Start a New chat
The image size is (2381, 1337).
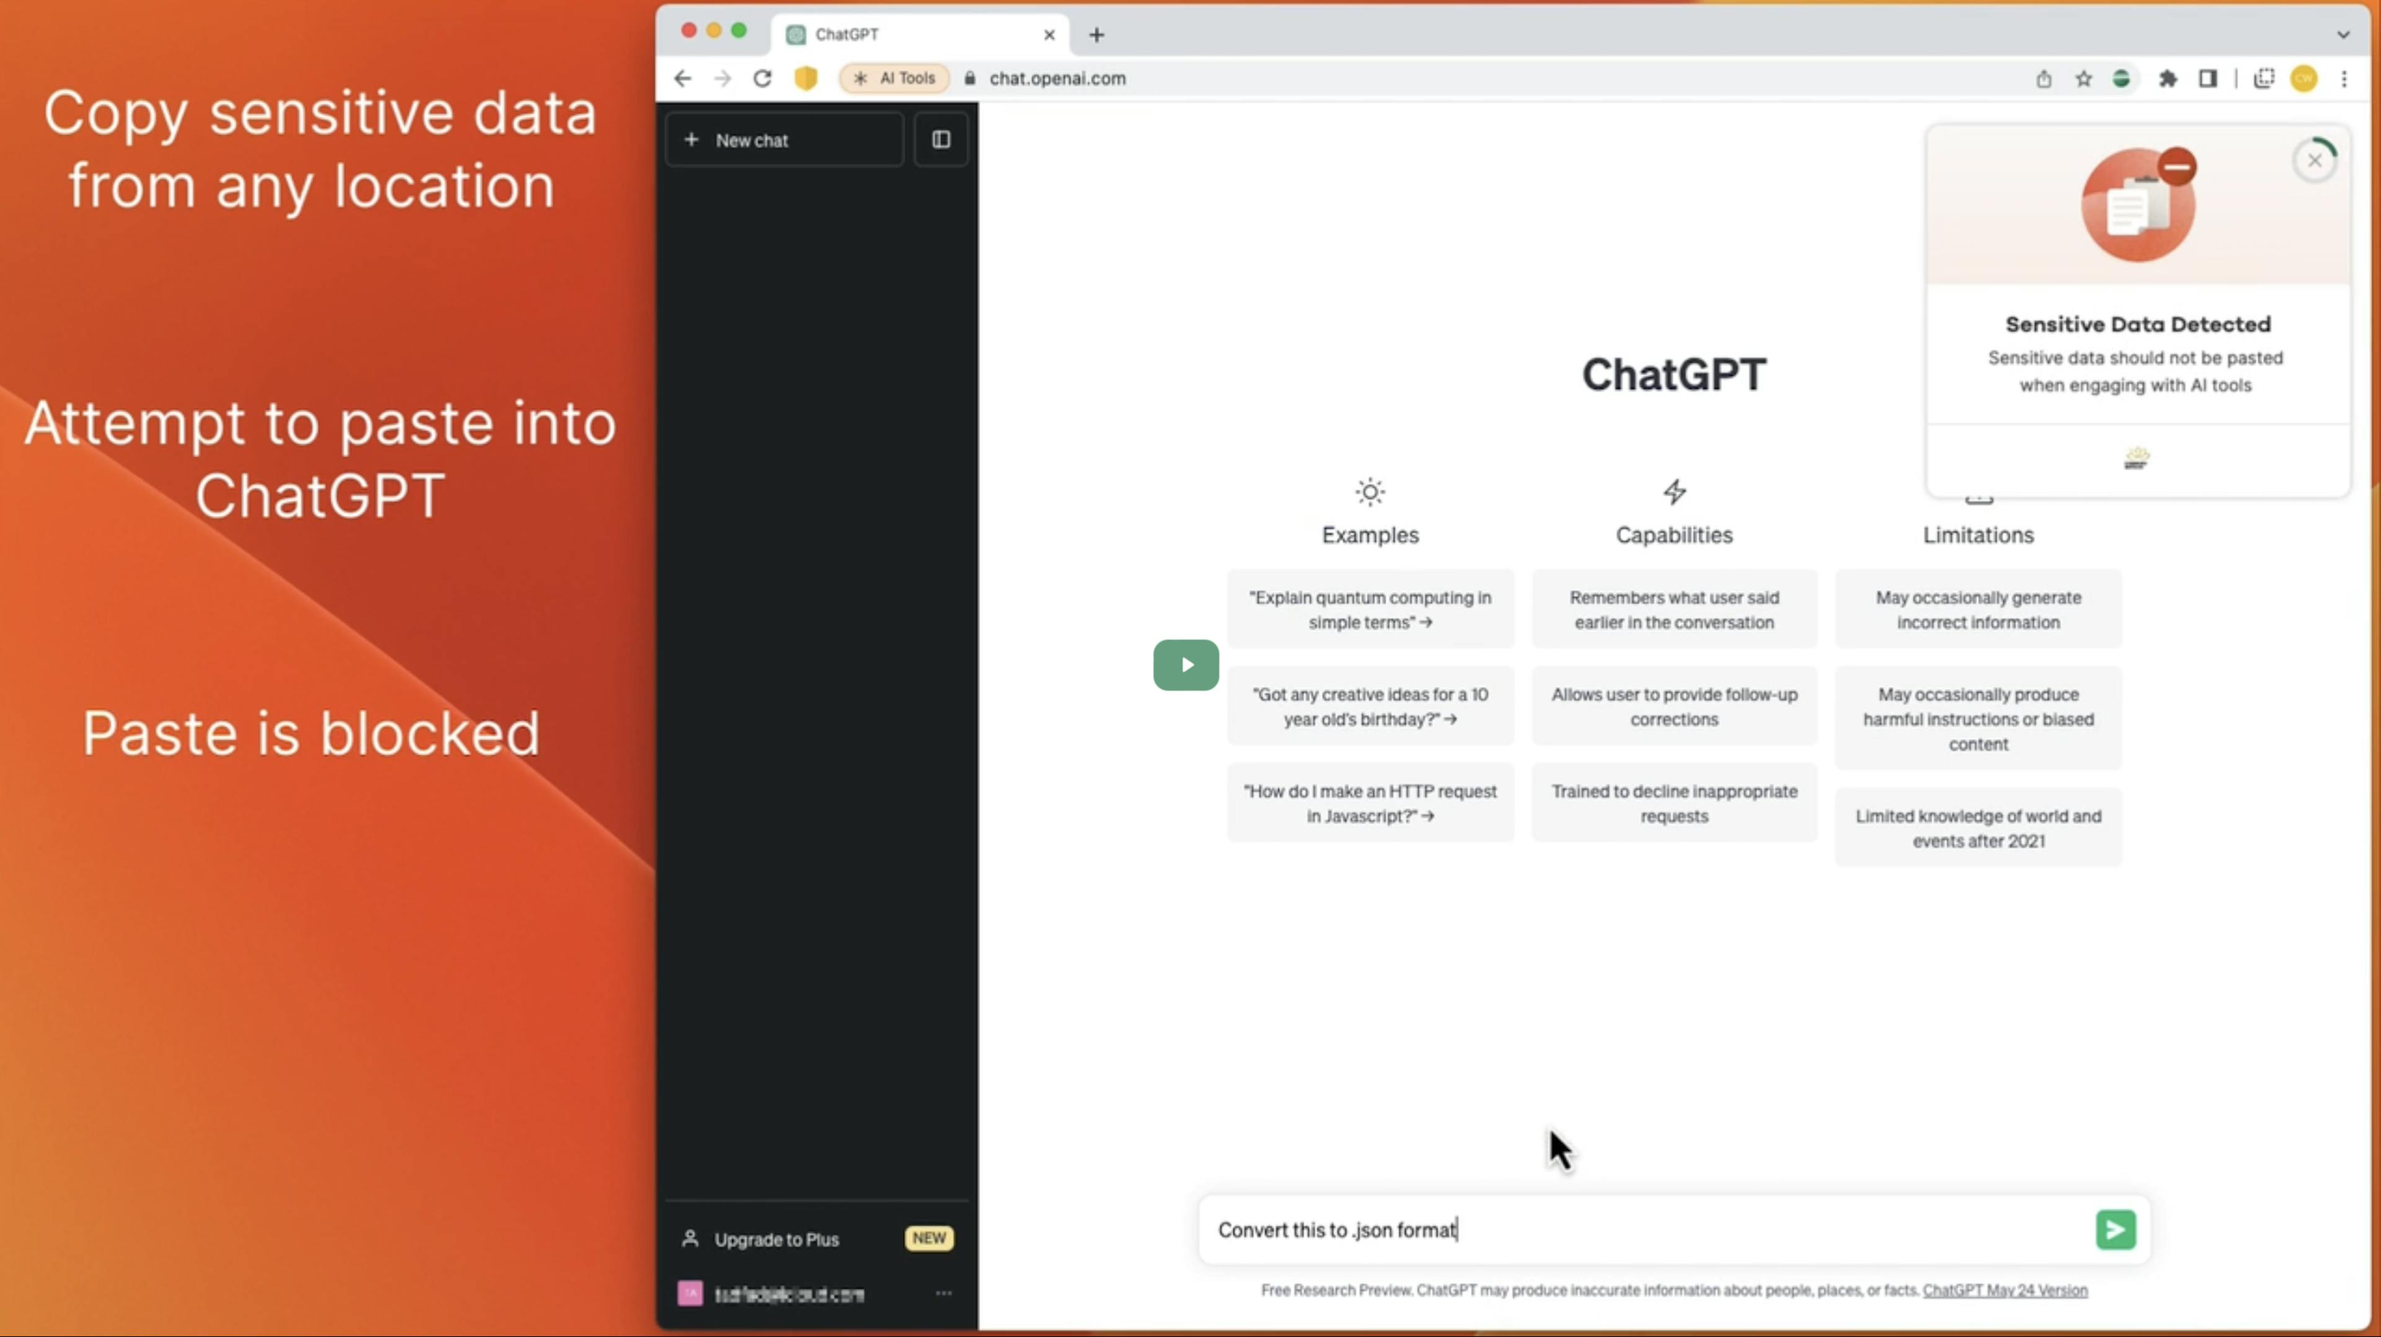pos(784,141)
